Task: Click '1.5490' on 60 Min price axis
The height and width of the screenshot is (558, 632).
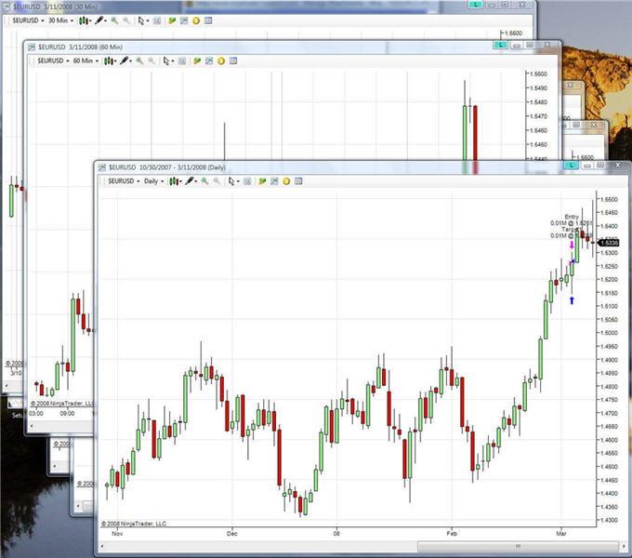Action: (x=538, y=88)
